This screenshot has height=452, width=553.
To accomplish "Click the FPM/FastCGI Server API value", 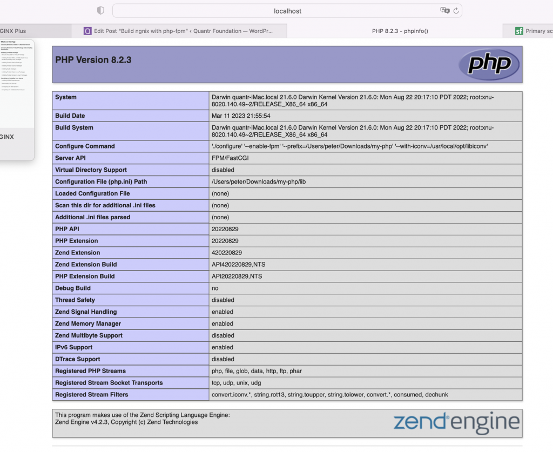I will [x=230, y=158].
